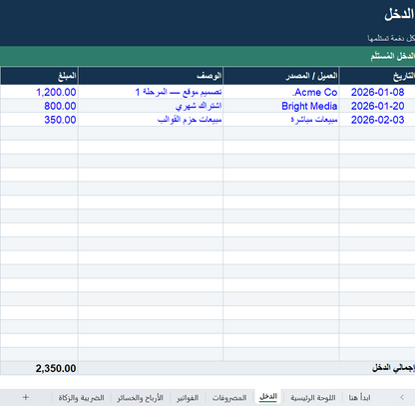
Task: Select description تصميم موقع — المرحلة 1
Action: point(151,92)
